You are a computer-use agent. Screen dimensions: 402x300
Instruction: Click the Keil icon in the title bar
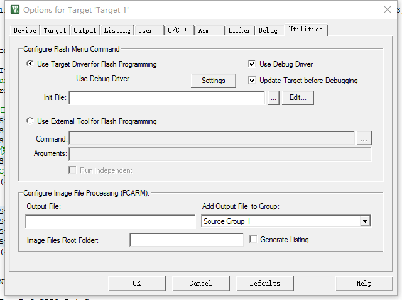(15, 9)
